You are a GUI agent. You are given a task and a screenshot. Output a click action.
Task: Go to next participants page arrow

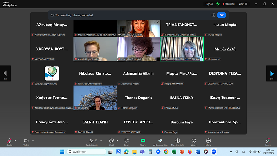271,73
